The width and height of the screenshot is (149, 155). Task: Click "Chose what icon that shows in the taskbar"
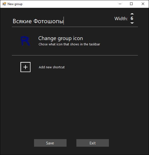coord(69,44)
